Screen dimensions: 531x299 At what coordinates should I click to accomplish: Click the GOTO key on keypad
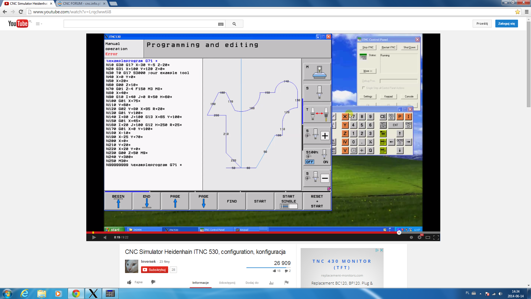pyautogui.click(x=400, y=142)
